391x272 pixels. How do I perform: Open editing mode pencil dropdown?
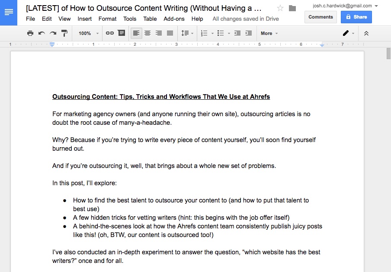coord(348,33)
